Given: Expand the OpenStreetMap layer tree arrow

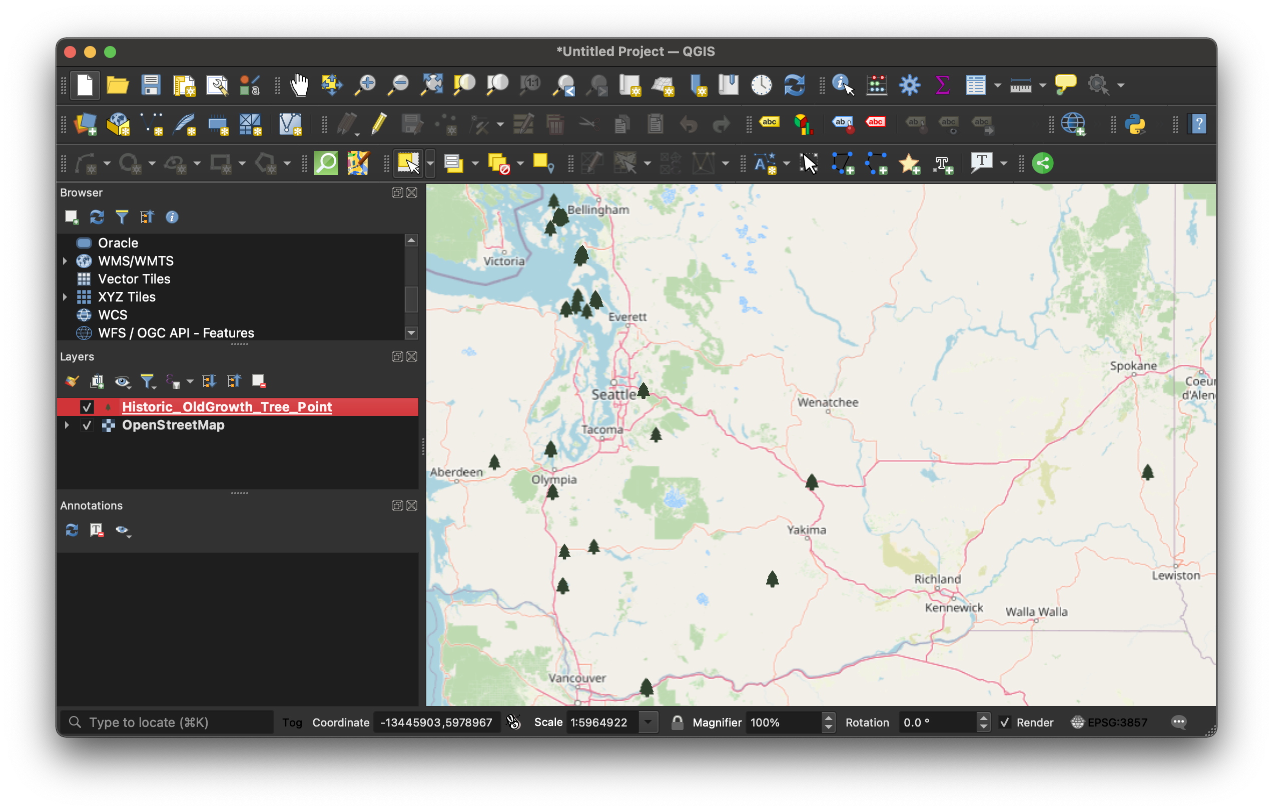Looking at the screenshot, I should [67, 425].
